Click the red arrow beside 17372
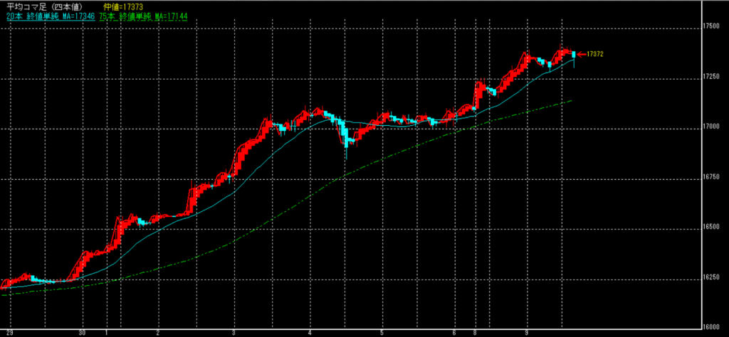The height and width of the screenshot is (337, 729). [x=580, y=54]
